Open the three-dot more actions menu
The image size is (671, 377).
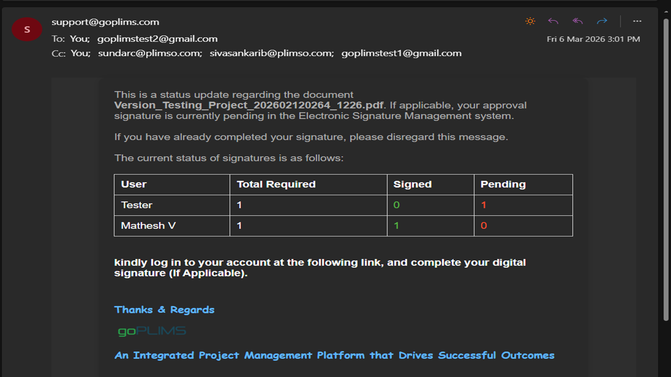(x=637, y=21)
